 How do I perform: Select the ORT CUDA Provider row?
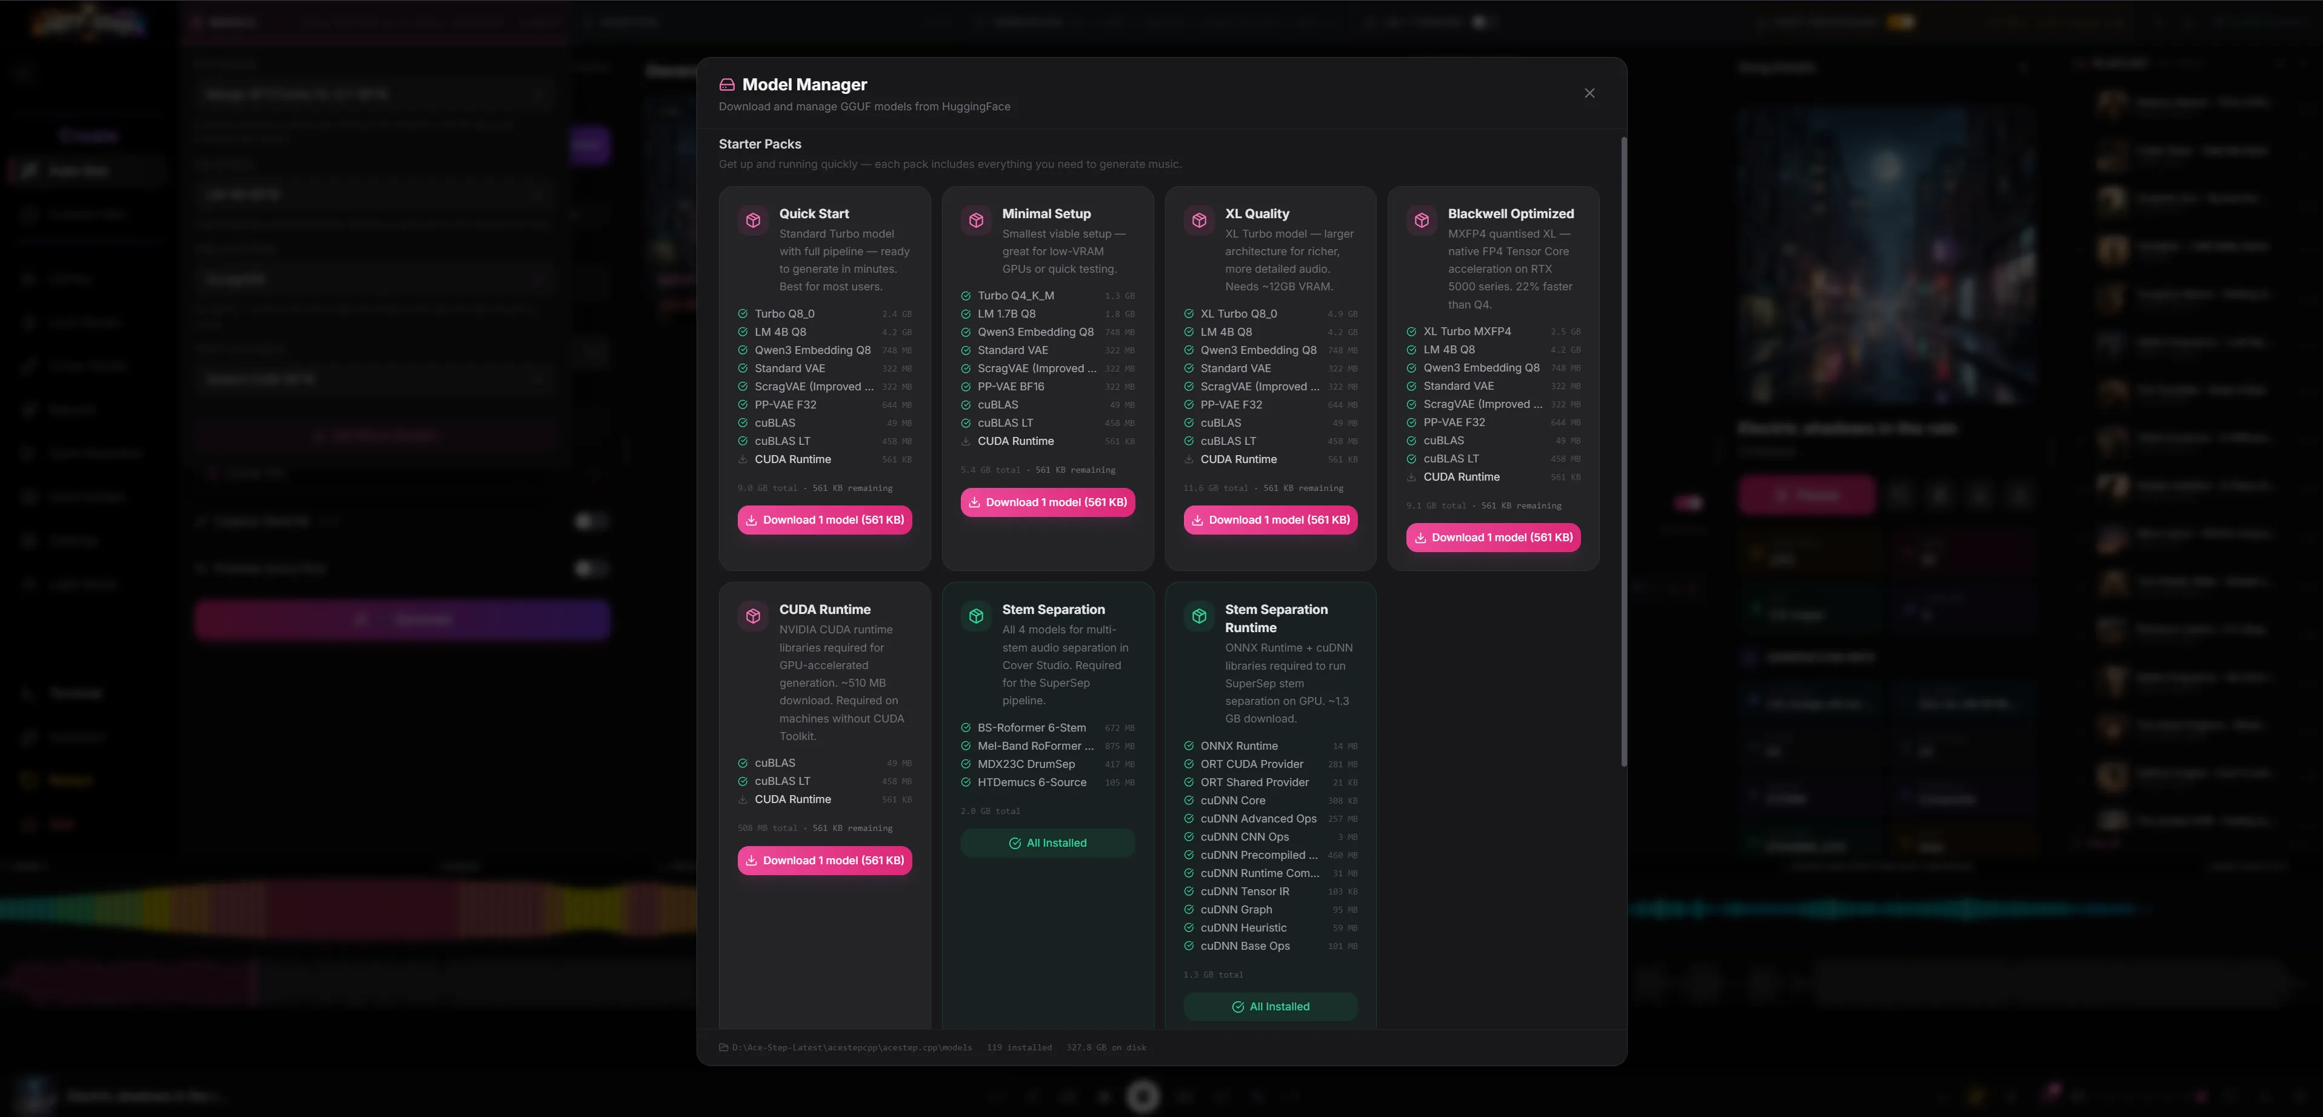(x=1270, y=764)
